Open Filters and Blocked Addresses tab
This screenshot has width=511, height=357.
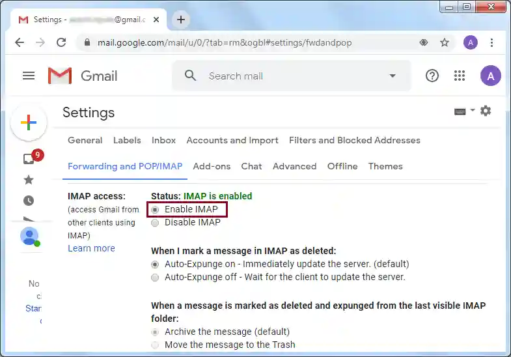pyautogui.click(x=354, y=140)
